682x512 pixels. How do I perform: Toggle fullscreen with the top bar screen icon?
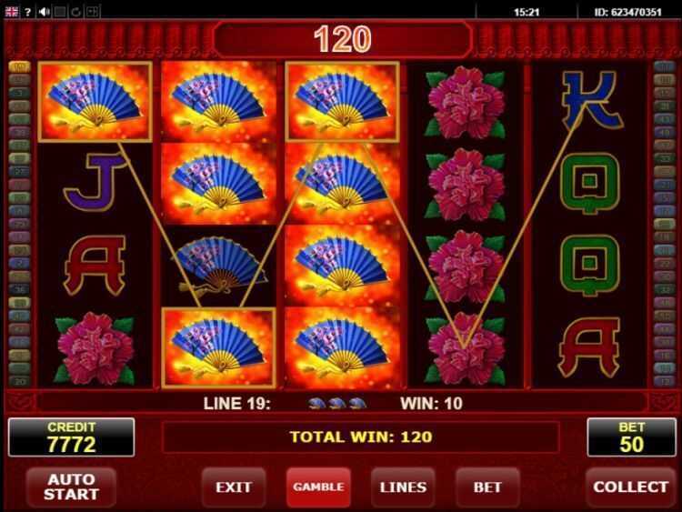[x=92, y=12]
